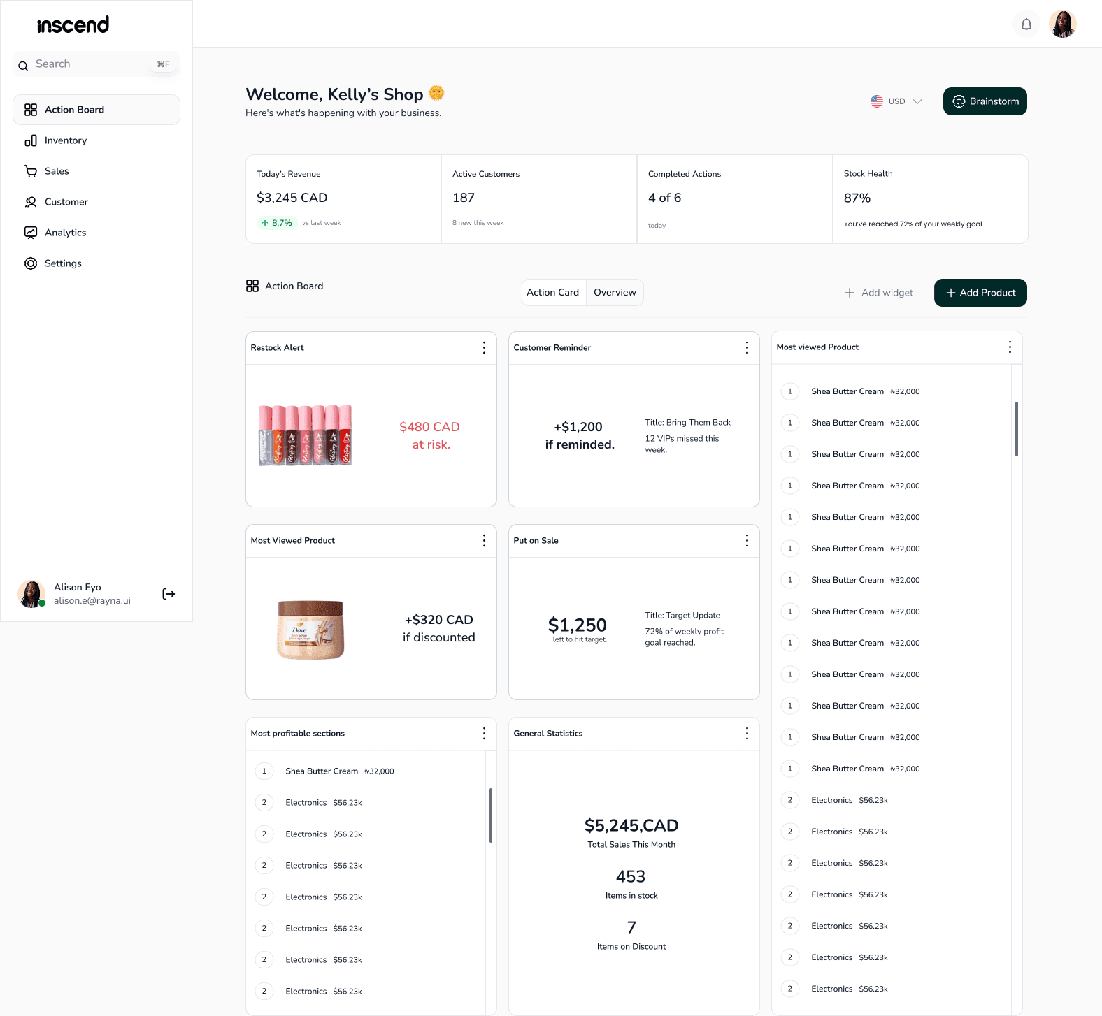This screenshot has width=1102, height=1016.
Task: Click the profile avatar in top bar
Action: coord(1063,24)
